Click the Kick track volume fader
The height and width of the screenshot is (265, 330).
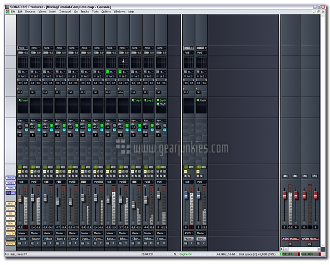20,198
